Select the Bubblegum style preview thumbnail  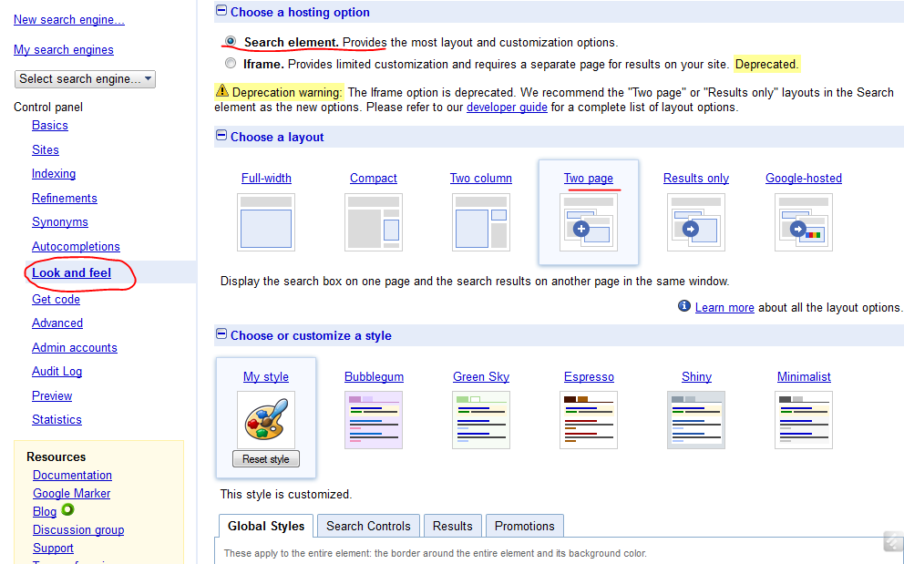[374, 420]
